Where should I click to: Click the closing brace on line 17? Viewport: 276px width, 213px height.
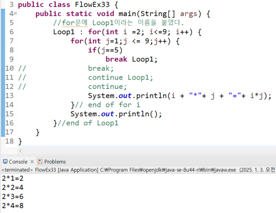(38, 132)
